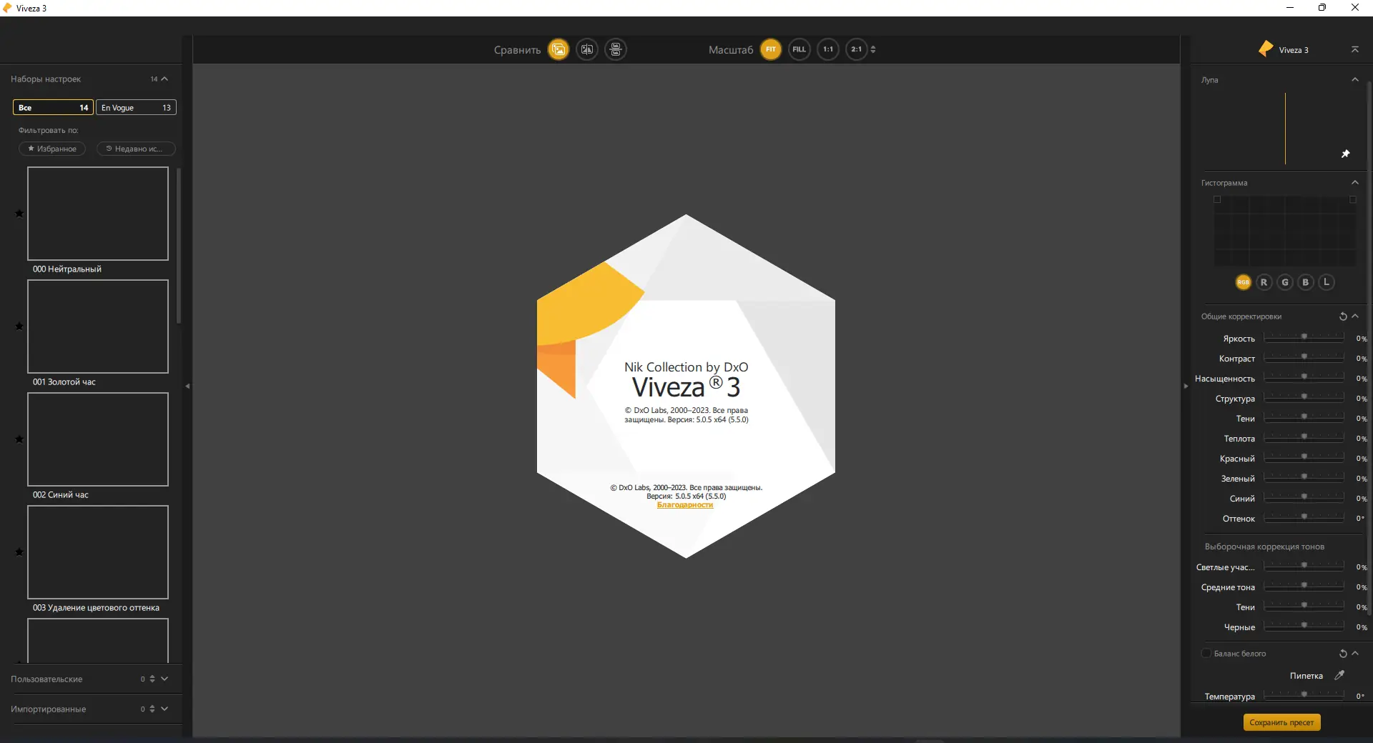Show the L luminance histogram channel
1373x743 pixels.
click(1327, 282)
